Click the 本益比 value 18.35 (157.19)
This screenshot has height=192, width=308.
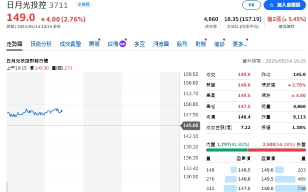(x=243, y=19)
